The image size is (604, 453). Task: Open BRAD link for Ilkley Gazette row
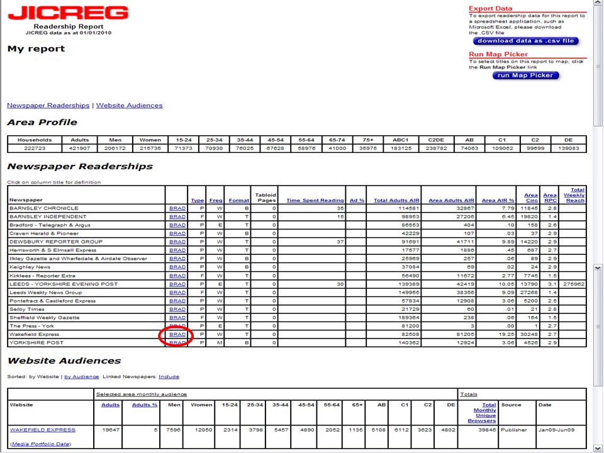tap(177, 259)
